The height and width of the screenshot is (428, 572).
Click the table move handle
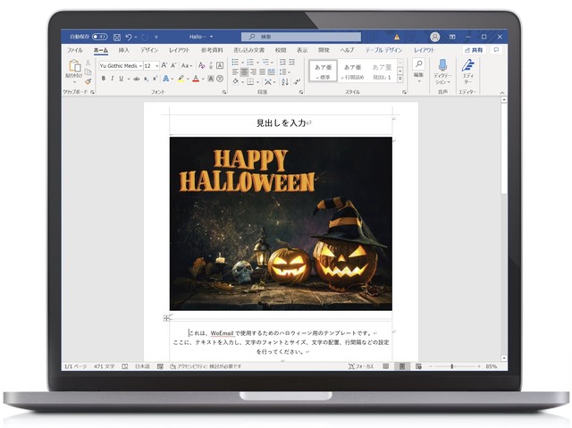coord(166,318)
